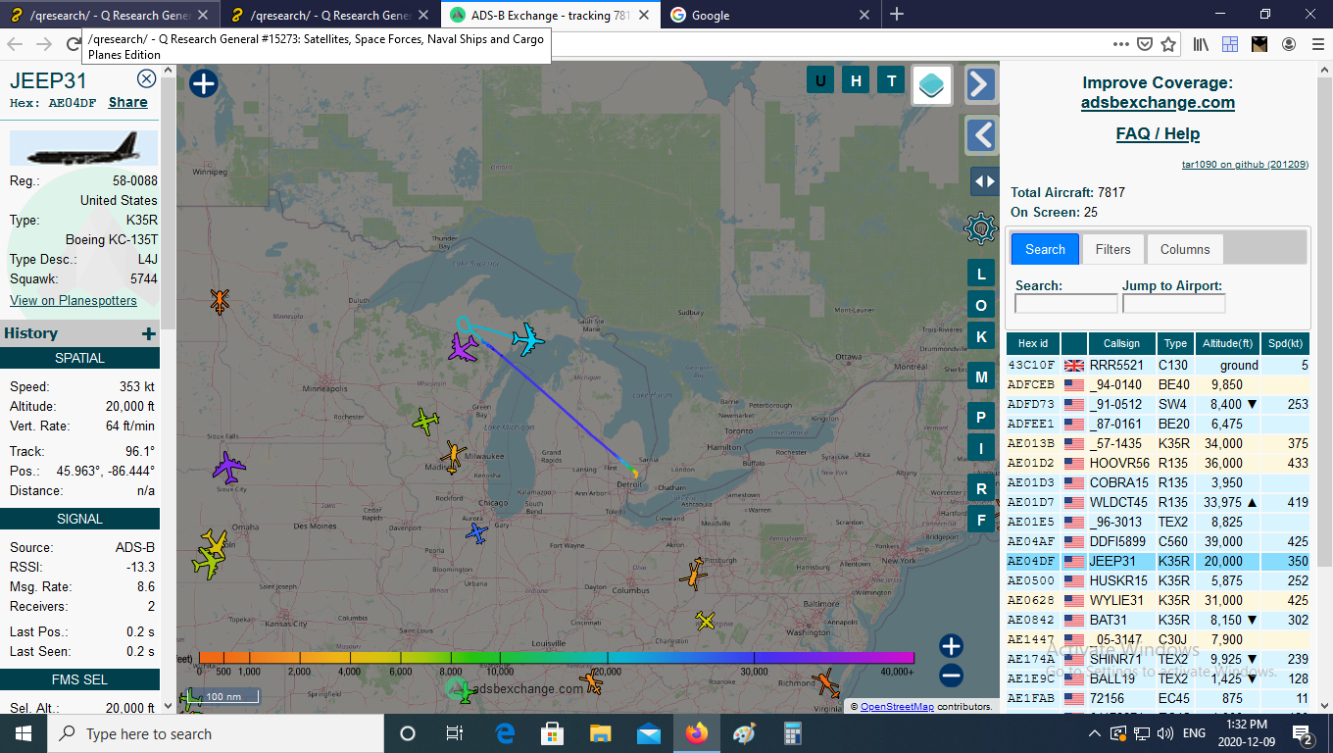
Task: Switch to the Columns tab
Action: tap(1184, 249)
